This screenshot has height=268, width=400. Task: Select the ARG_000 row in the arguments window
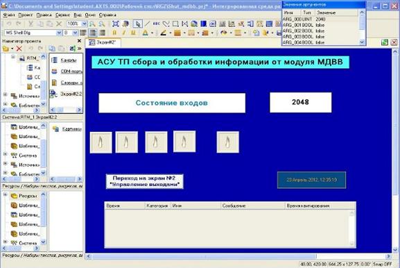(320, 19)
